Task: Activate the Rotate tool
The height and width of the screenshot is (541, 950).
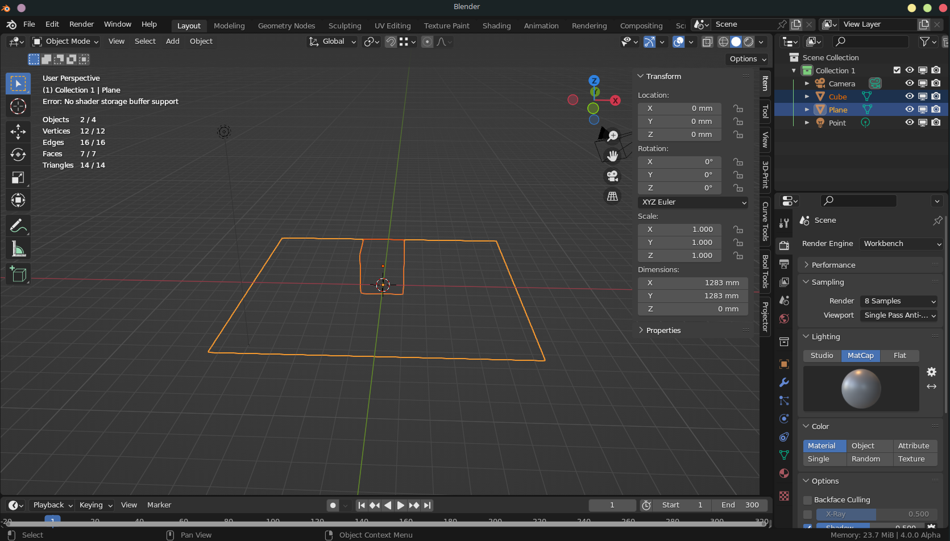Action: 18,155
